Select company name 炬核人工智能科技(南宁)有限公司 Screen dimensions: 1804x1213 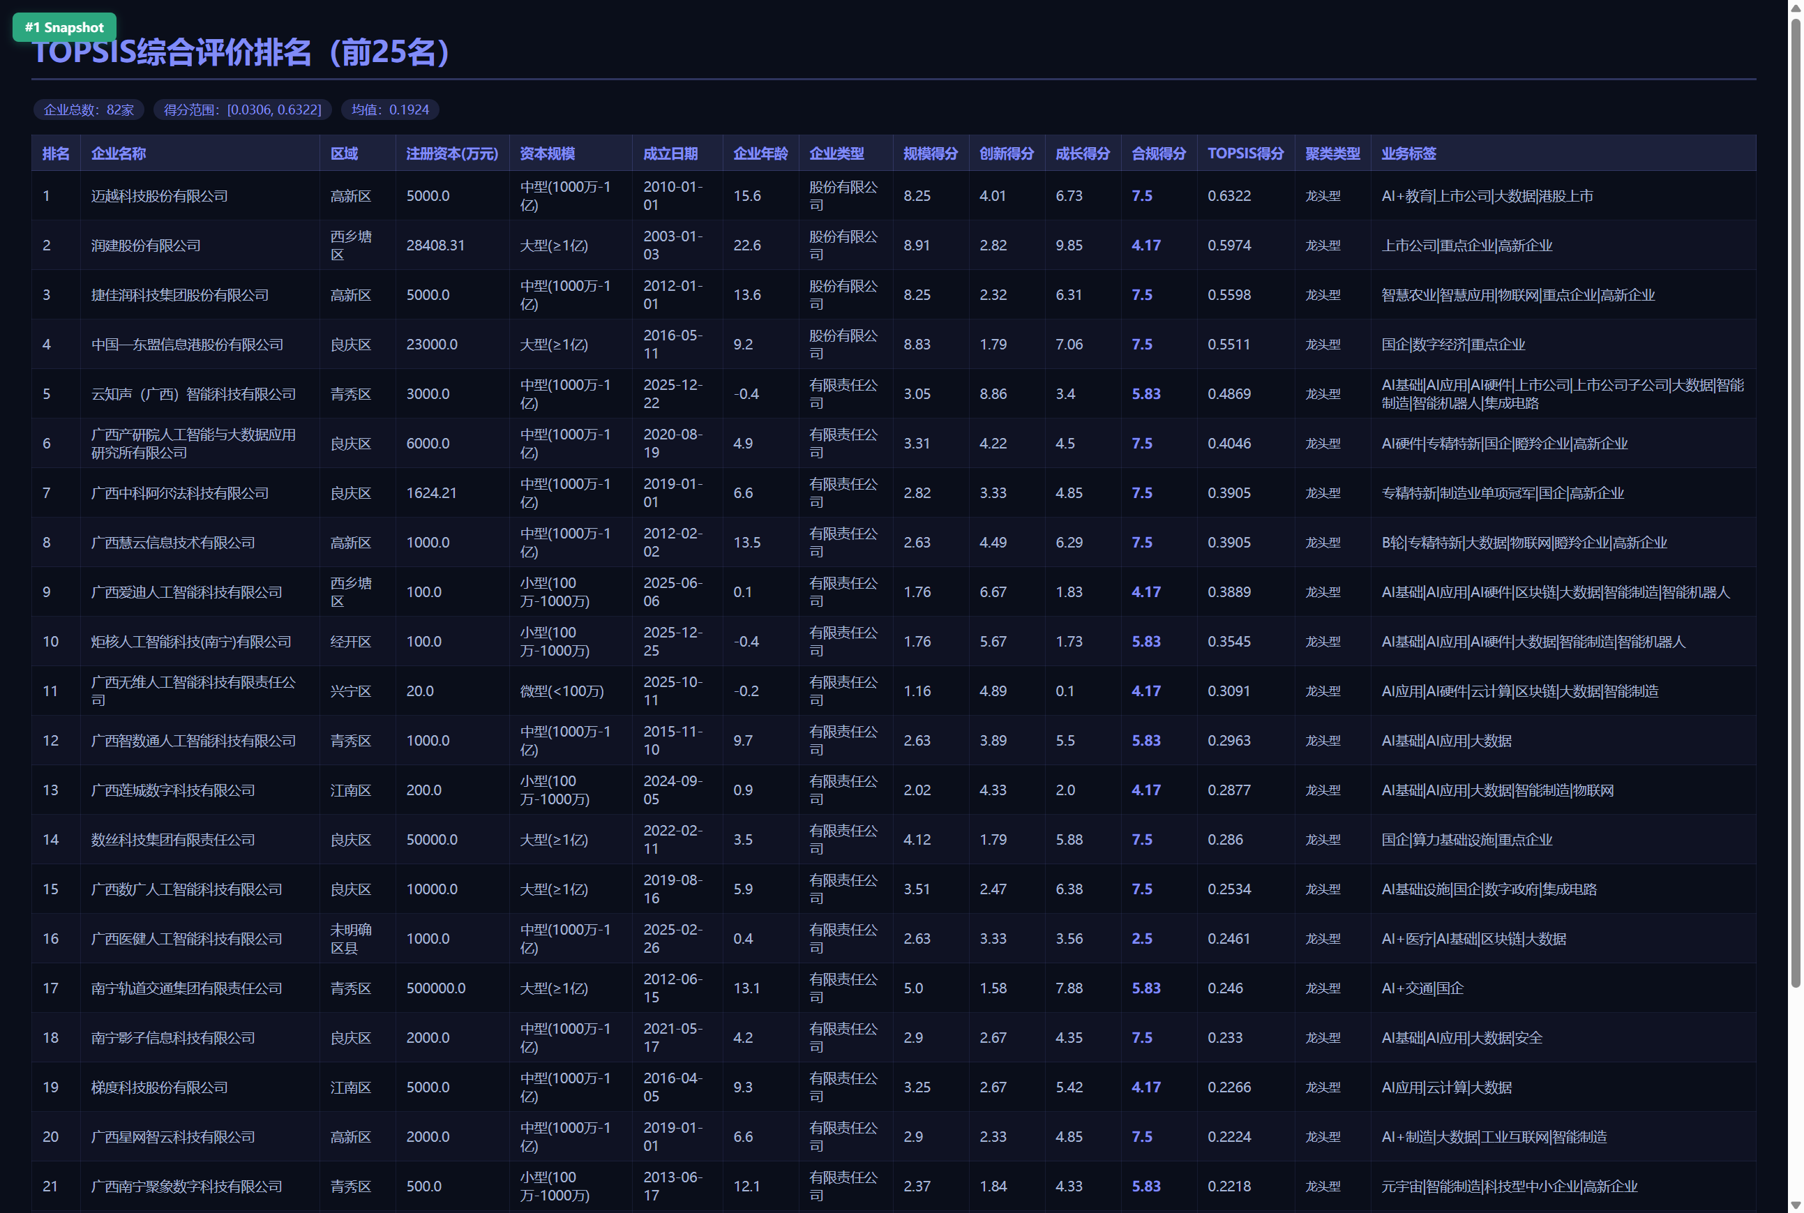[191, 641]
